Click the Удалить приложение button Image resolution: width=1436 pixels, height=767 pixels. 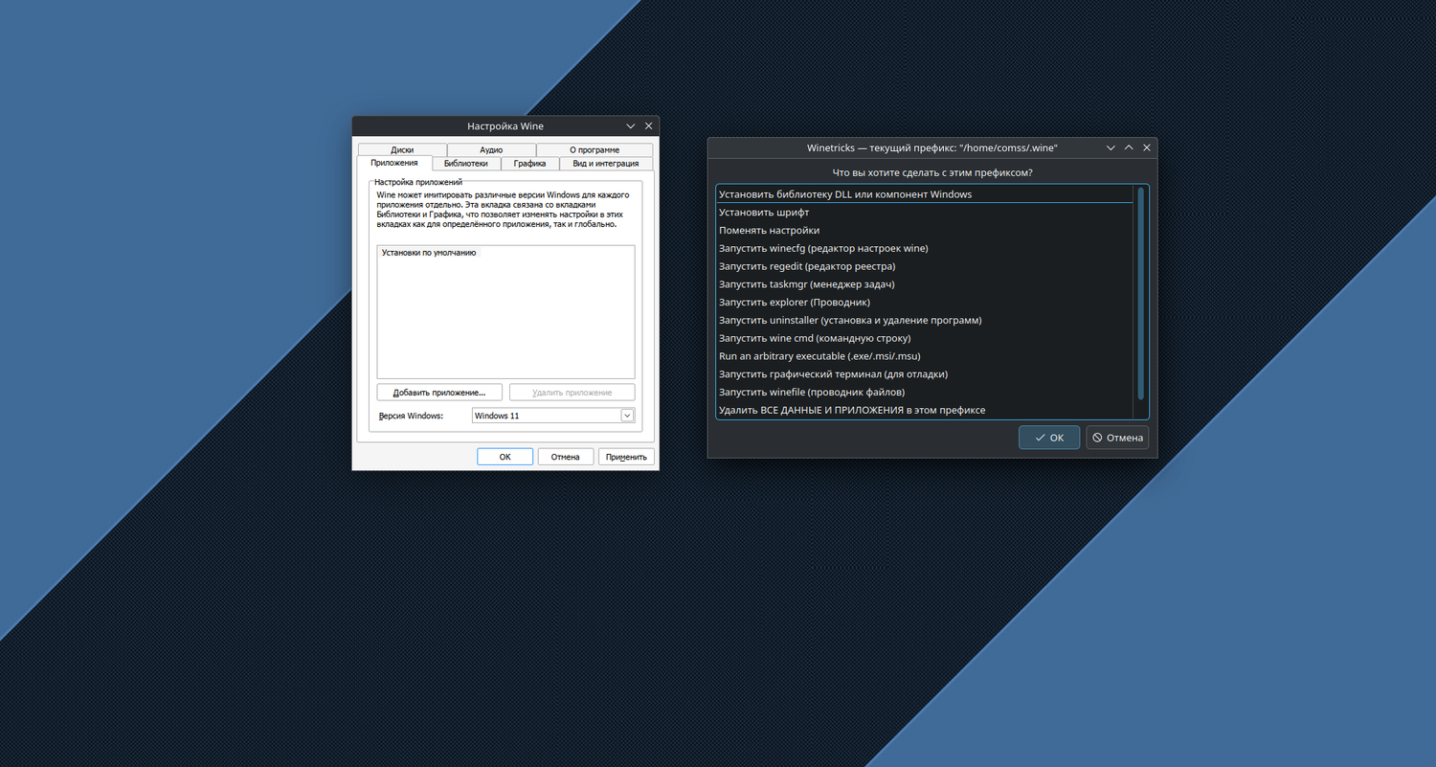pos(572,392)
